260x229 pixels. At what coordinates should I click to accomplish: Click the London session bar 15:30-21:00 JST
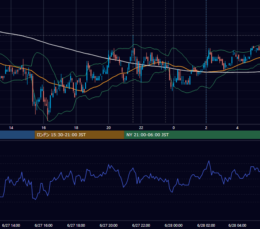tap(79, 135)
